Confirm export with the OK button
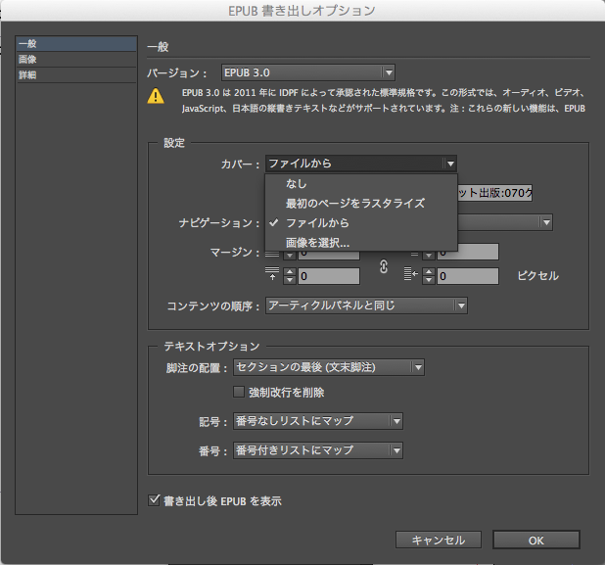Viewport: 605px width, 565px height. [x=536, y=540]
